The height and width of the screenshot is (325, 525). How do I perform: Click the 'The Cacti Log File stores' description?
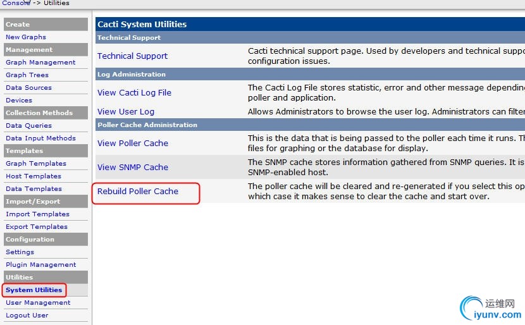[386, 93]
